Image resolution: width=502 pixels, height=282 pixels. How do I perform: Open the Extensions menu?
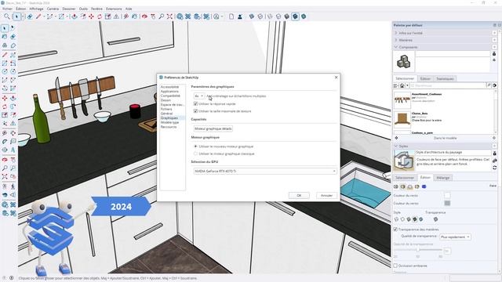114,9
